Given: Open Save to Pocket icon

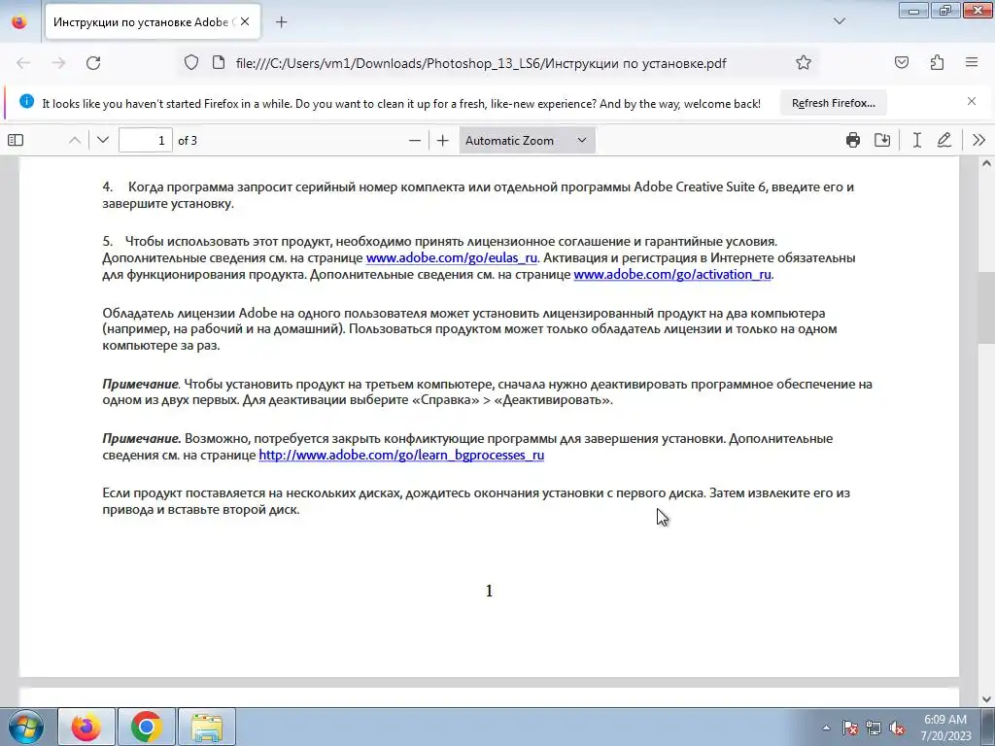Looking at the screenshot, I should tap(902, 63).
